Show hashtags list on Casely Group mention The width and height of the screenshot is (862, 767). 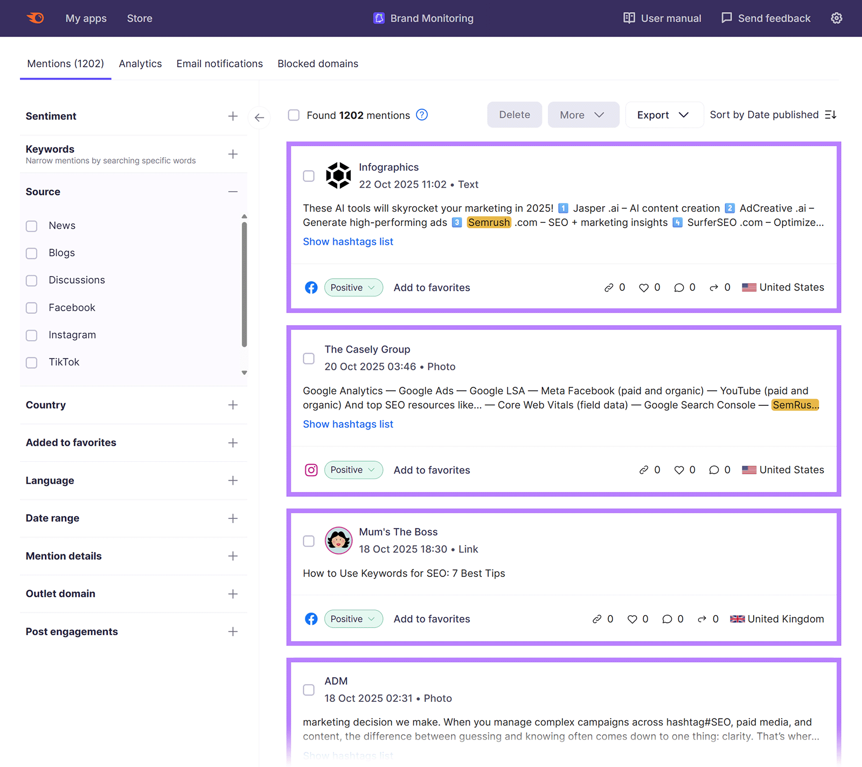tap(347, 424)
